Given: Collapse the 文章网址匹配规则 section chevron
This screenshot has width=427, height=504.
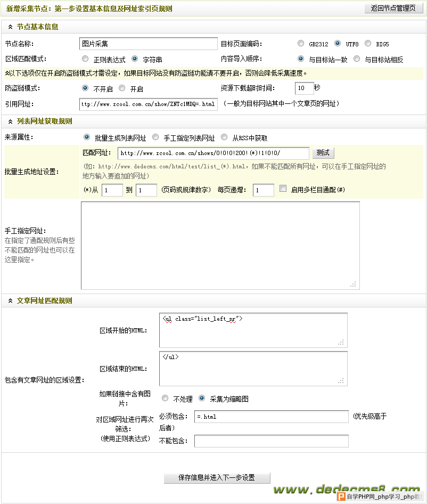Looking at the screenshot, I should tap(11, 301).
